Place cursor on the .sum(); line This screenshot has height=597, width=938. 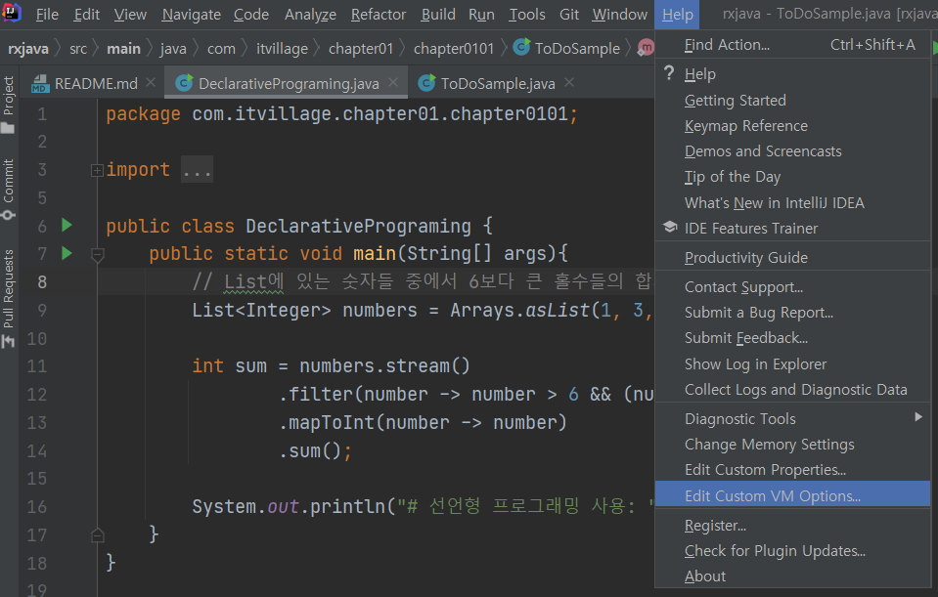(x=316, y=450)
